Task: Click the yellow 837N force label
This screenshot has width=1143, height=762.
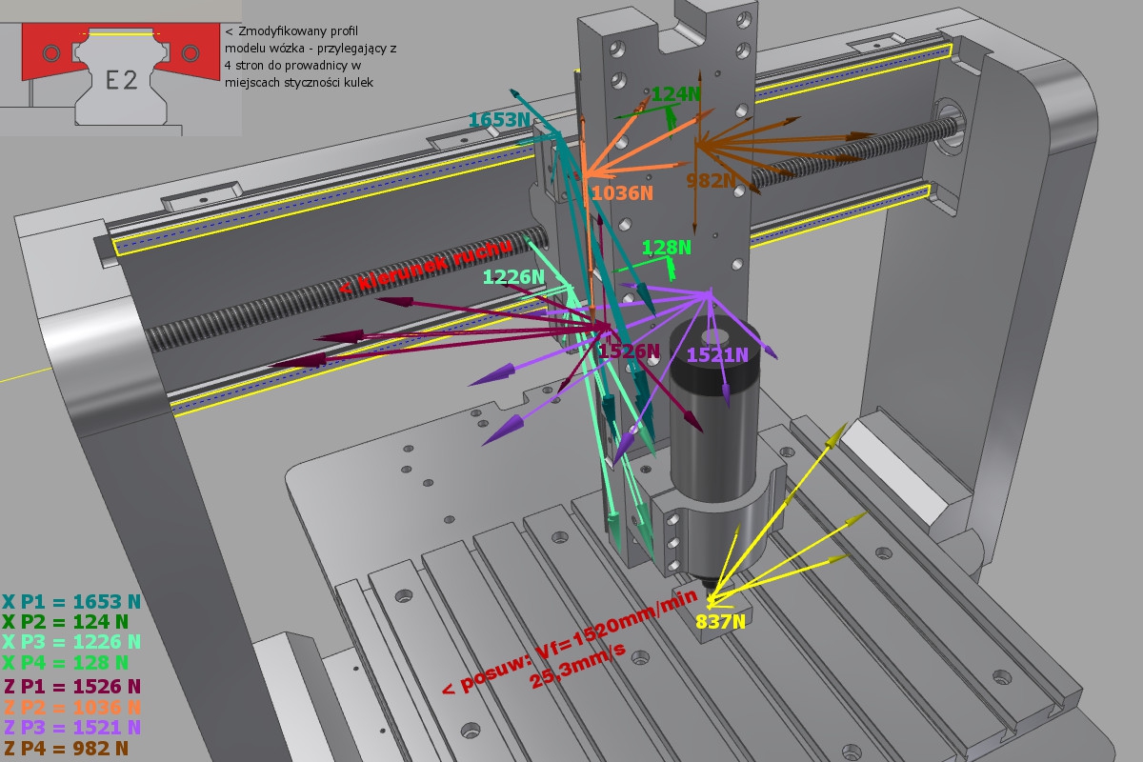Action: tap(719, 623)
